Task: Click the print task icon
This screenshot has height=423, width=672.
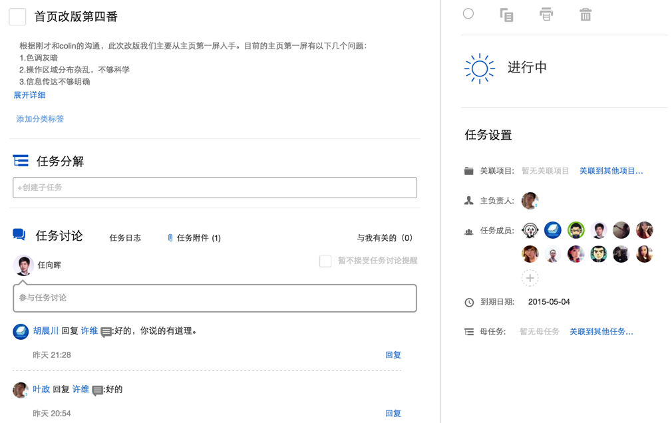Action: pos(546,15)
